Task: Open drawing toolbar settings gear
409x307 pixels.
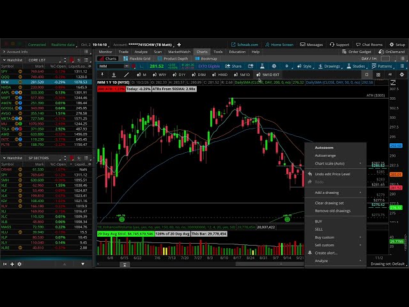Action: 402,75
